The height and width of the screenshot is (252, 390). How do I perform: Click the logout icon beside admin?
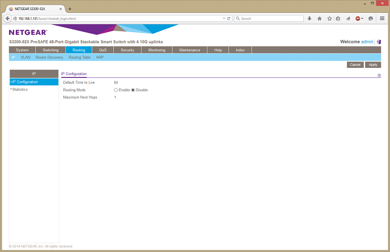tap(379, 42)
